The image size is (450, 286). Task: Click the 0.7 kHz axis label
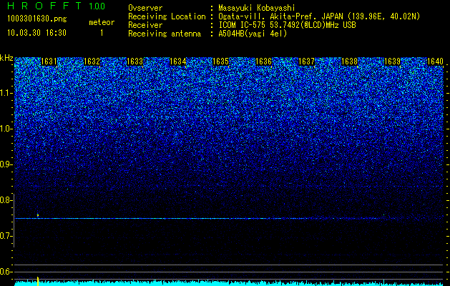(6, 236)
